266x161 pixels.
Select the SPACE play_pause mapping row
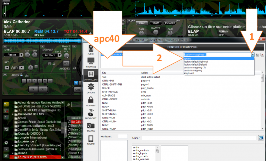click(181, 88)
